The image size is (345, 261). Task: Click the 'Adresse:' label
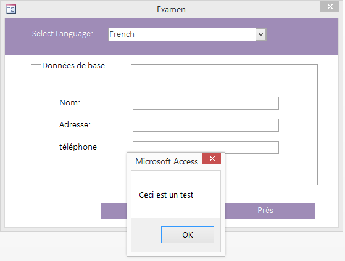click(75, 125)
